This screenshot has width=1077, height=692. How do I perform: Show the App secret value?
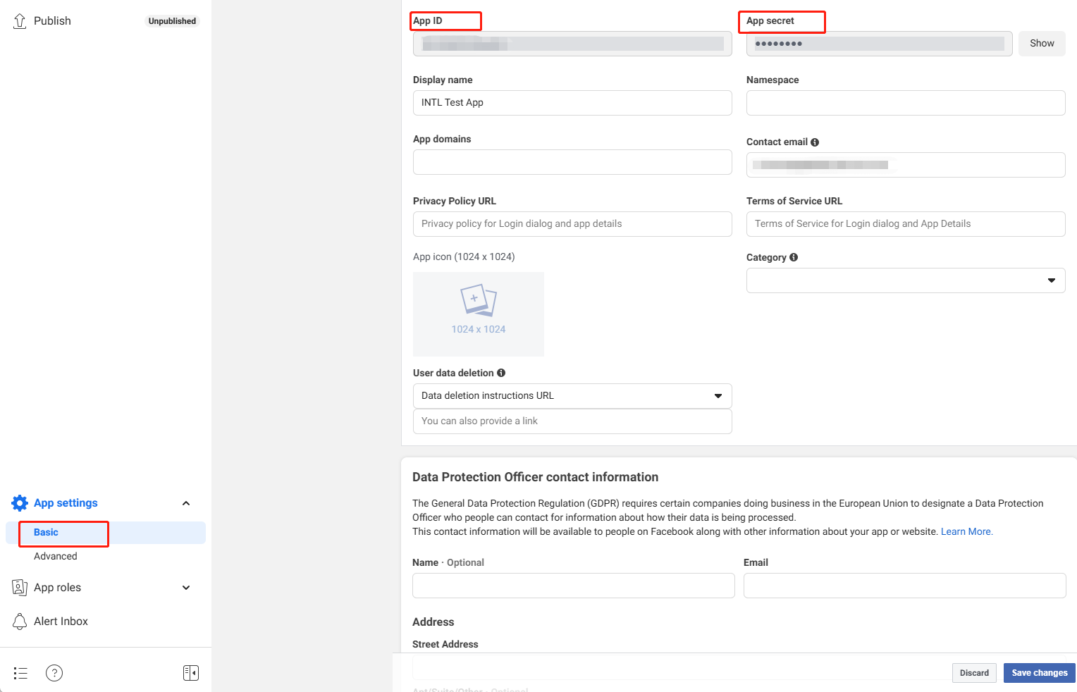click(x=1042, y=43)
